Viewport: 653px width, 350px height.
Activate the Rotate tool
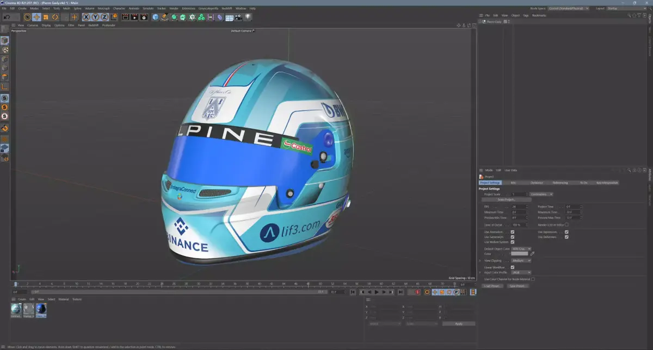pyautogui.click(x=55, y=17)
